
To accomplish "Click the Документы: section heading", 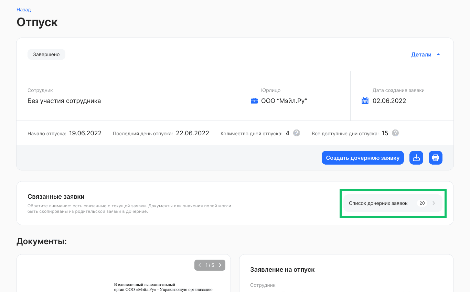I will tap(42, 241).
